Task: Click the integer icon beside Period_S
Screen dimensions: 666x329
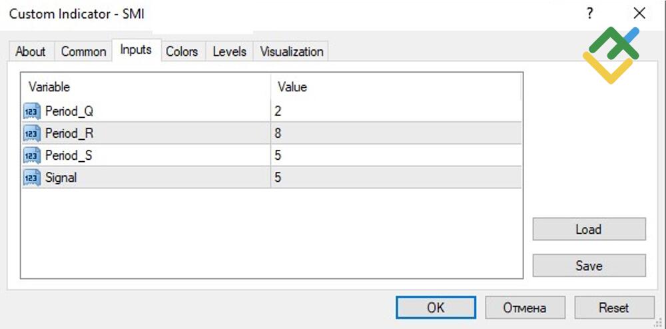Action: pos(32,155)
